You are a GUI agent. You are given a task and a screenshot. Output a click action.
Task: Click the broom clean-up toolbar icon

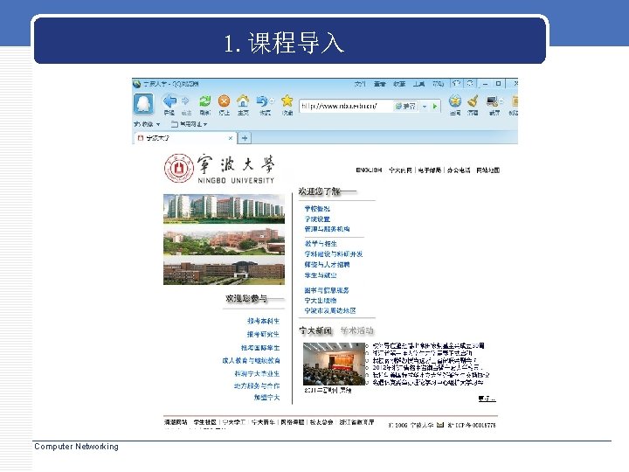coord(473,101)
